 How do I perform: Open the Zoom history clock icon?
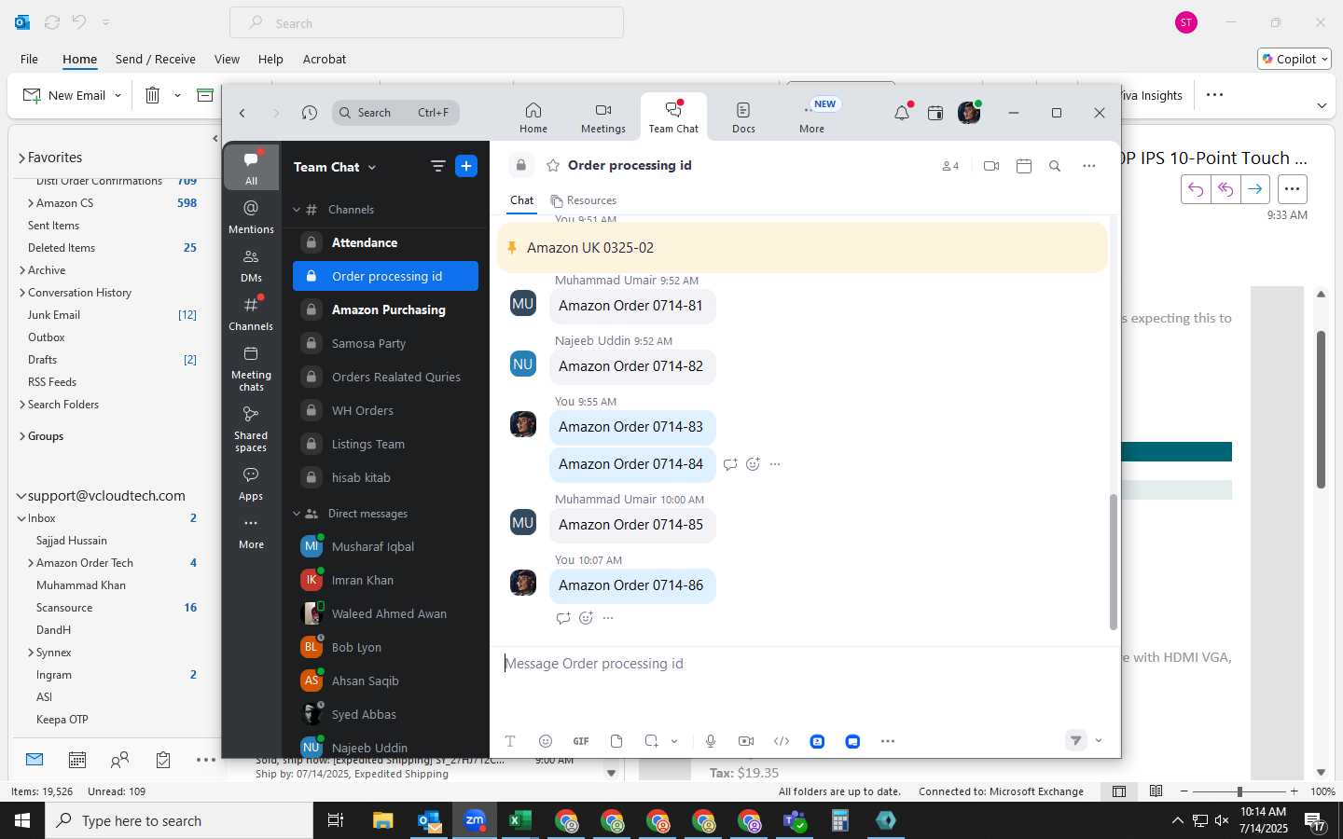tap(310, 113)
